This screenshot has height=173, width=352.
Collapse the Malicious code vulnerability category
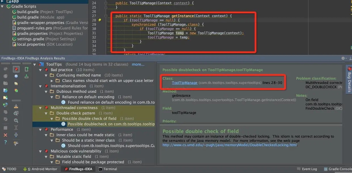tap(40, 151)
